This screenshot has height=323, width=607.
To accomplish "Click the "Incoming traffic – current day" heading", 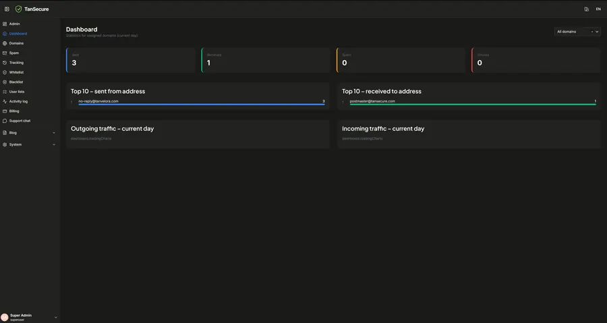I will coord(383,128).
